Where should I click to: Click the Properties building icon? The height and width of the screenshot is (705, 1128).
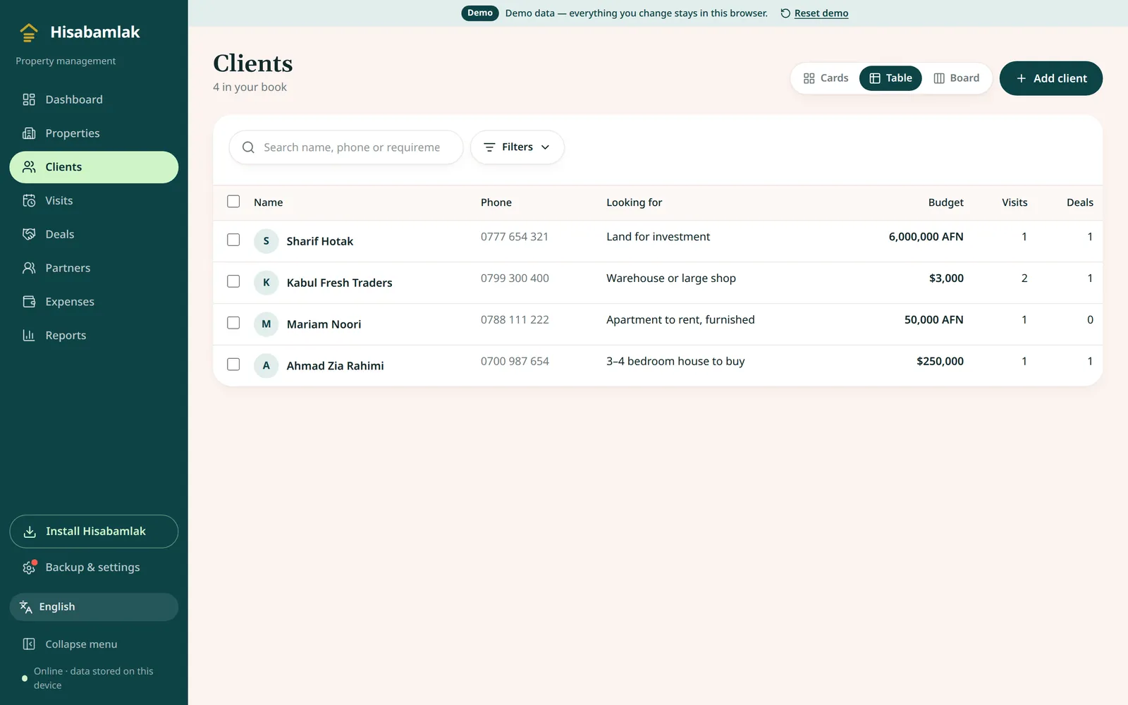click(x=29, y=133)
